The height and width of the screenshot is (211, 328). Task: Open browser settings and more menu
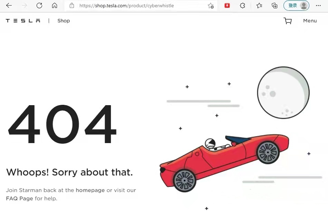[x=318, y=6]
